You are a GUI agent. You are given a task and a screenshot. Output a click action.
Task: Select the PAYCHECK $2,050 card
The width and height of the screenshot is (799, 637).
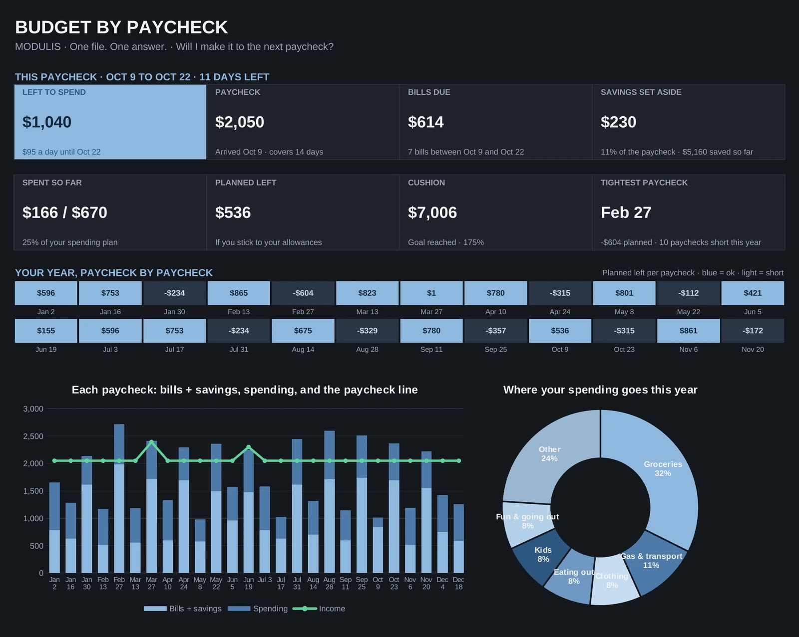[303, 122]
